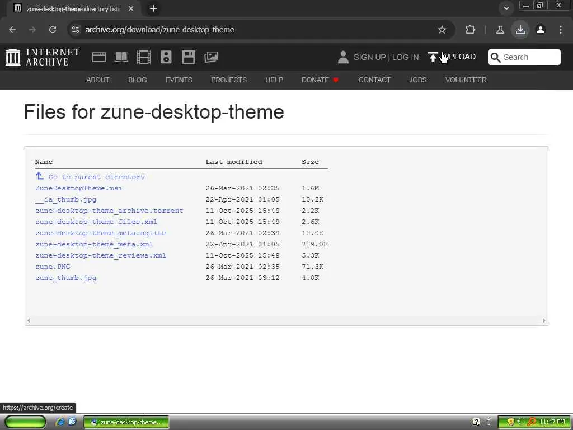Open the Extensions puzzle icon
This screenshot has width=573, height=430.
click(x=470, y=30)
